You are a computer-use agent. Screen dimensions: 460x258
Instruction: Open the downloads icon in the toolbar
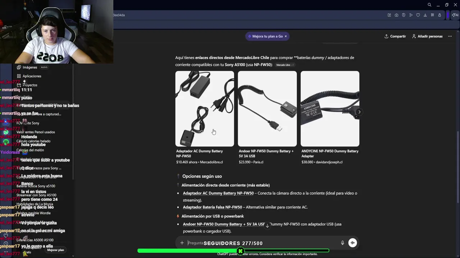pyautogui.click(x=425, y=15)
